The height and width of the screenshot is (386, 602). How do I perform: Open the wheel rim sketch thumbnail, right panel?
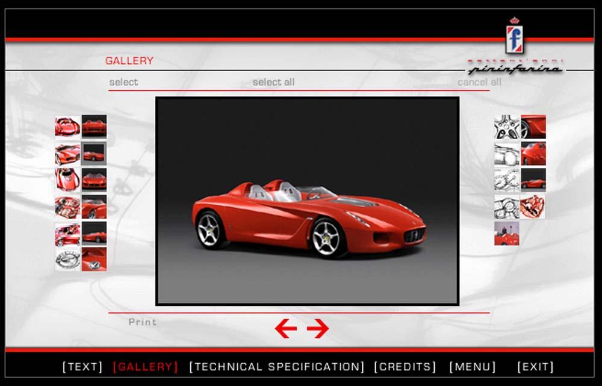pyautogui.click(x=507, y=126)
